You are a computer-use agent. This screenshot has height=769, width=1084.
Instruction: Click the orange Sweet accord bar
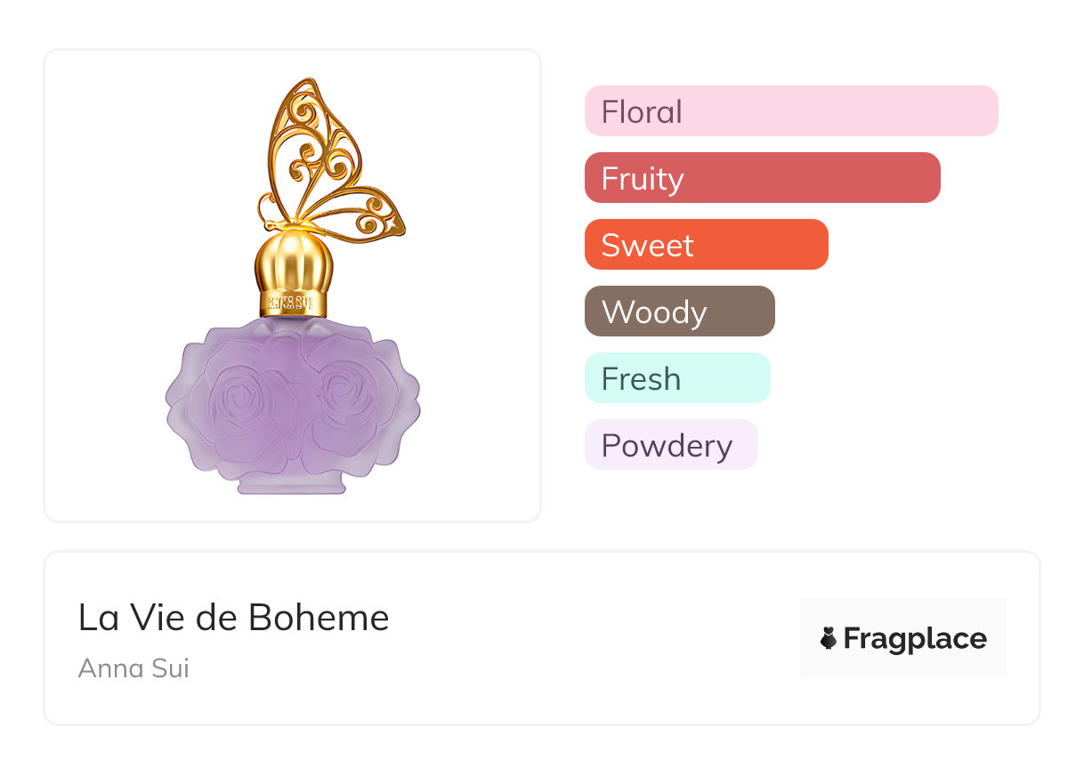706,245
